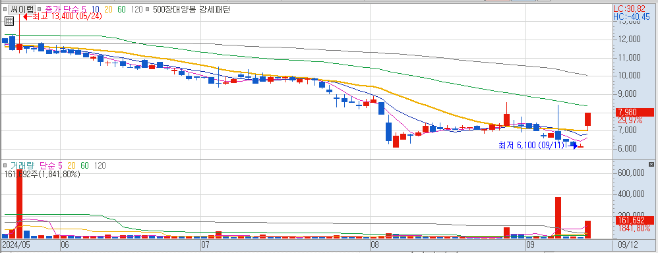Select the orange 20 volume average label

72,166
